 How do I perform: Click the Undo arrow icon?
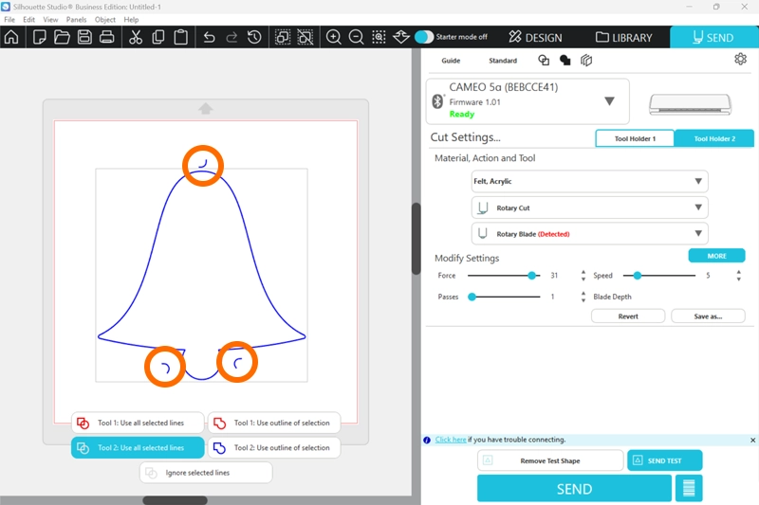pyautogui.click(x=209, y=38)
